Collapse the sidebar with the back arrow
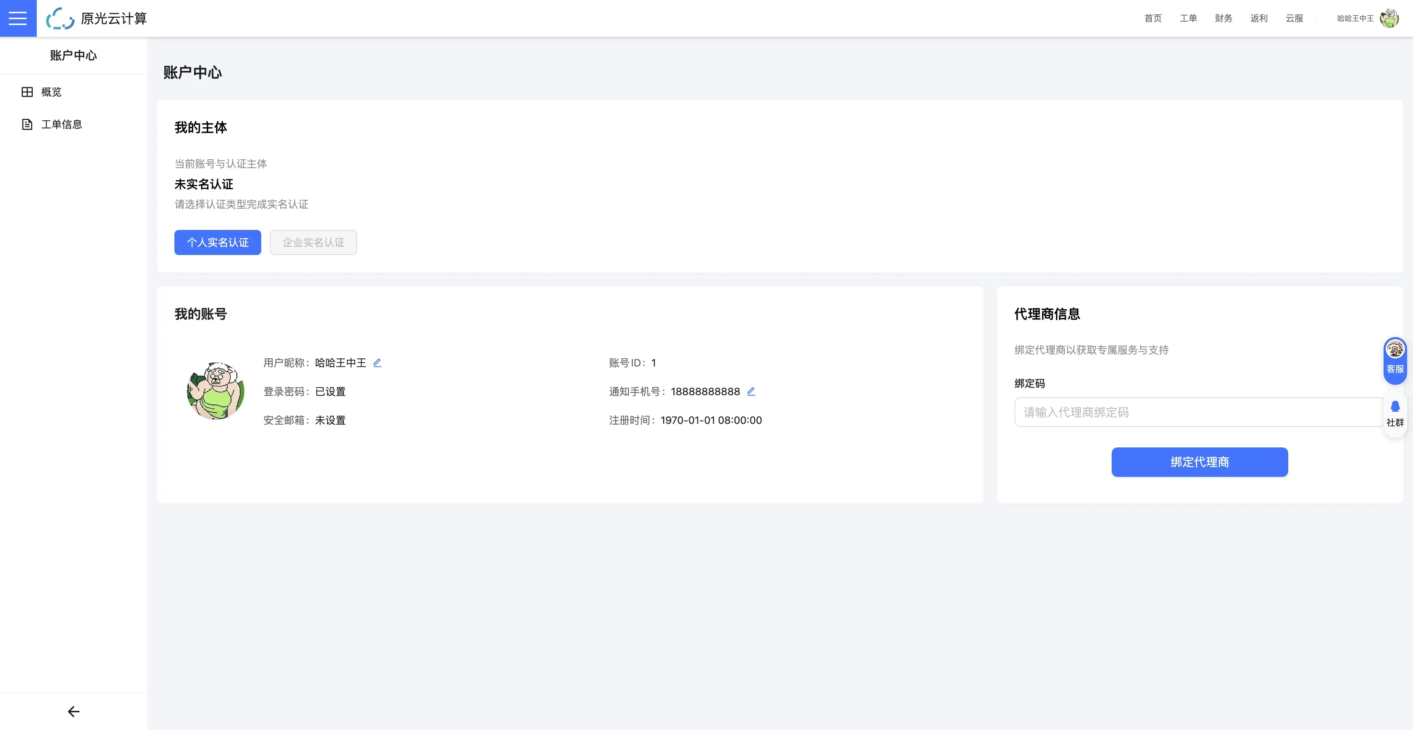The width and height of the screenshot is (1413, 730). (x=74, y=711)
